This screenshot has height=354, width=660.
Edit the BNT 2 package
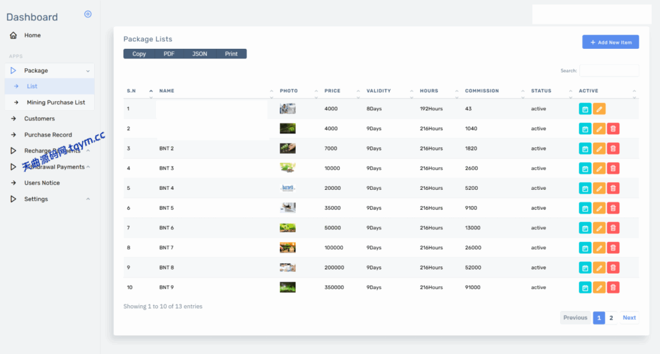pyautogui.click(x=599, y=149)
